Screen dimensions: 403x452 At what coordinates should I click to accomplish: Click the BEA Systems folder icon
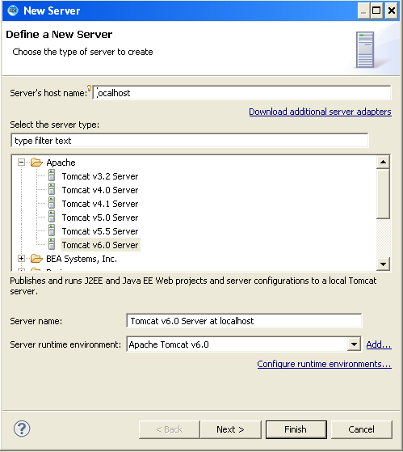pos(36,259)
